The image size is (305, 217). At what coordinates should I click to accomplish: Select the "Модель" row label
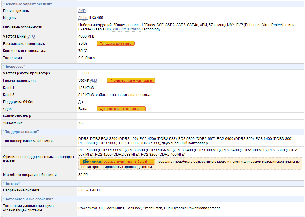pos(9,18)
